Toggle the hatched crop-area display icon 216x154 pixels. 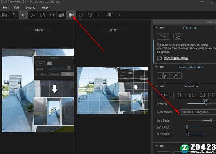[x=61, y=15]
